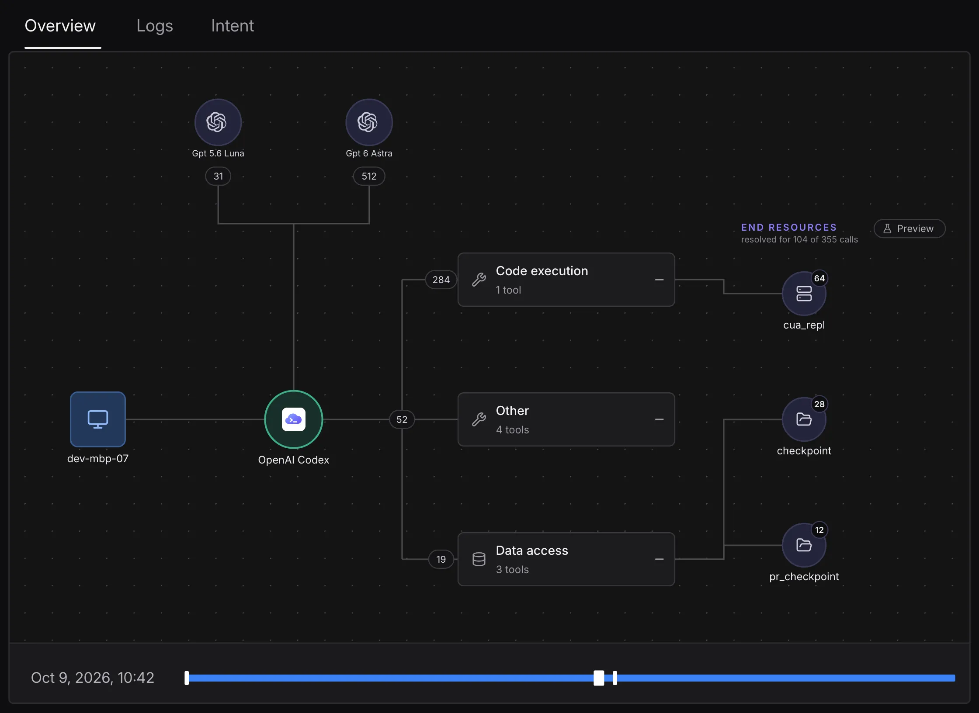This screenshot has height=713, width=979.
Task: Click the database icon in Data access
Action: (479, 559)
